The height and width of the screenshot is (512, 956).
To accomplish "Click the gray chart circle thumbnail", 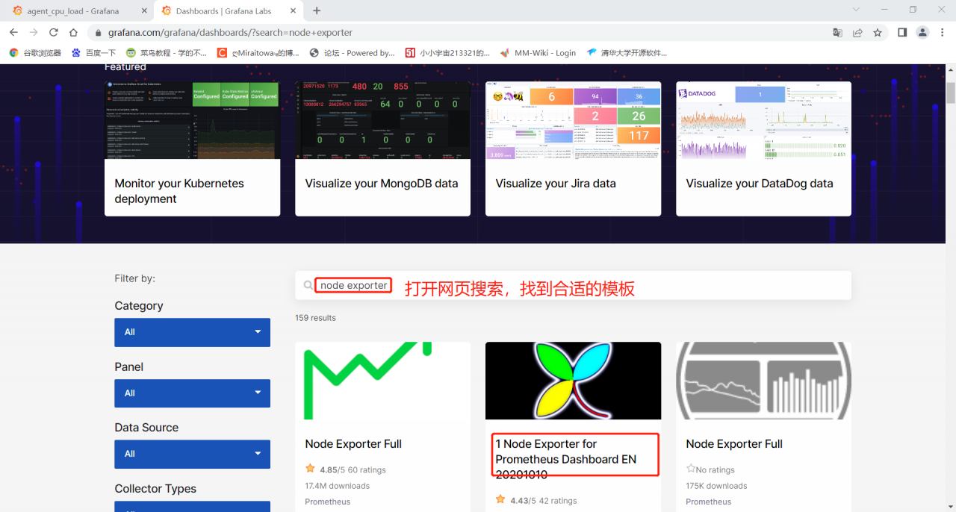I will click(x=763, y=381).
